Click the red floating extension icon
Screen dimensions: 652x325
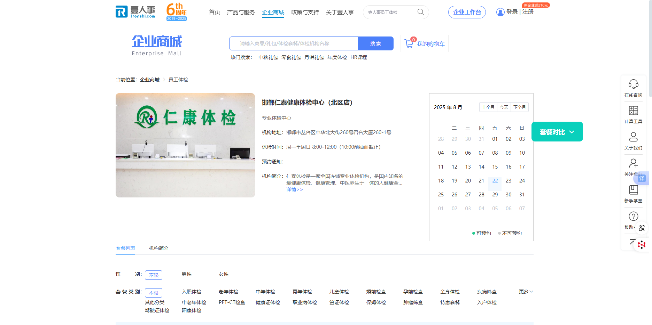tap(642, 245)
